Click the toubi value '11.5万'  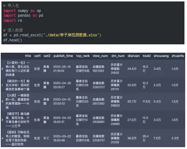coord(146,101)
